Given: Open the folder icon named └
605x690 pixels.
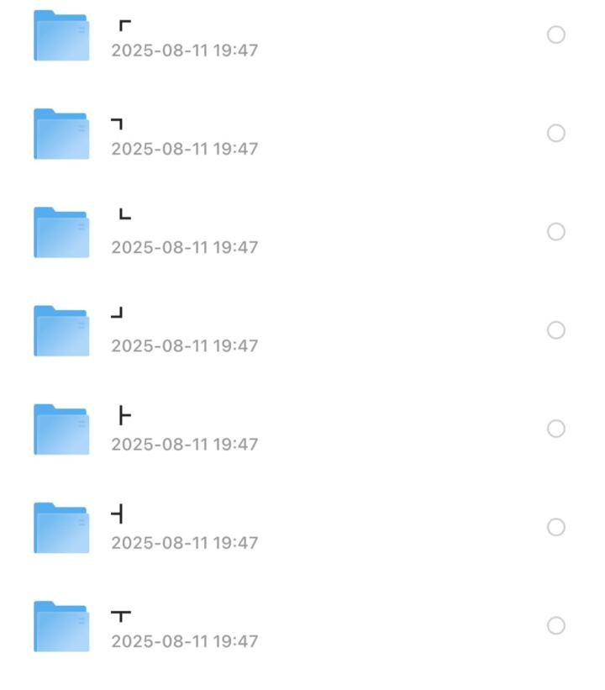Looking at the screenshot, I should point(61,232).
